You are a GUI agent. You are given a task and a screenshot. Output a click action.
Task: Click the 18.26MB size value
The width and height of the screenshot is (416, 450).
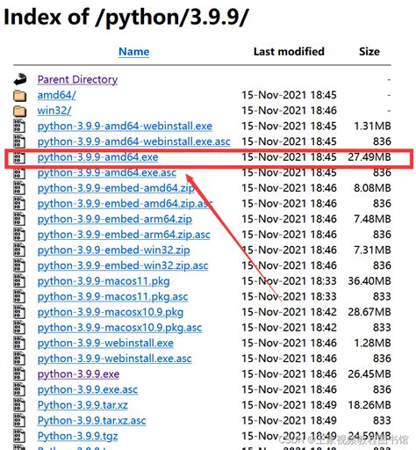[x=369, y=405]
